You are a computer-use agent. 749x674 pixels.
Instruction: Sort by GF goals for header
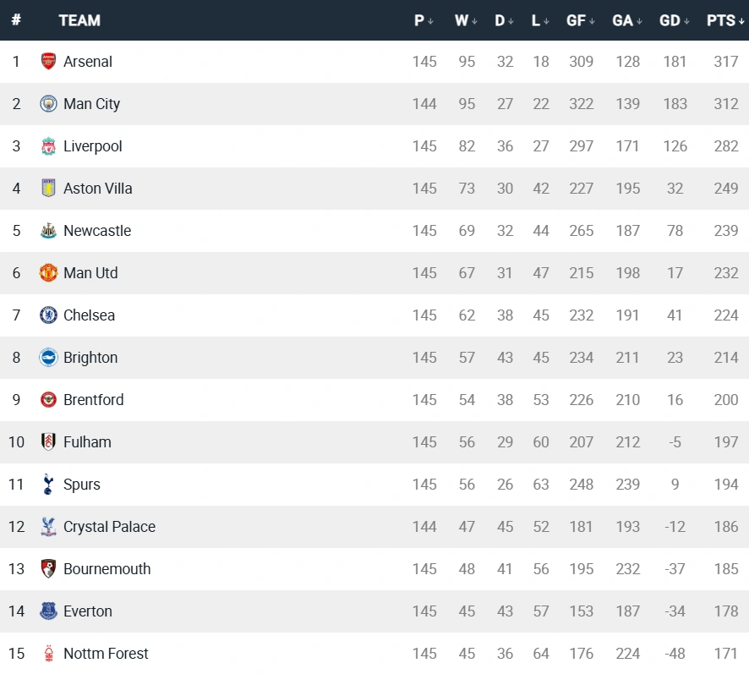581,21
